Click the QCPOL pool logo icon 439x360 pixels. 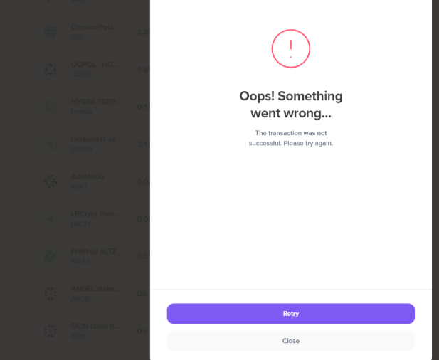[x=51, y=69]
